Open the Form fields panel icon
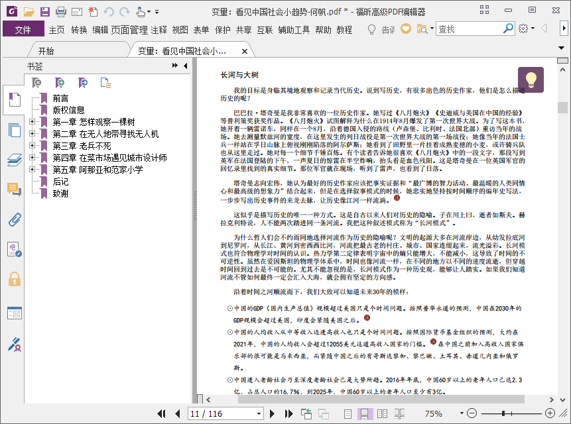The image size is (571, 424). [14, 313]
